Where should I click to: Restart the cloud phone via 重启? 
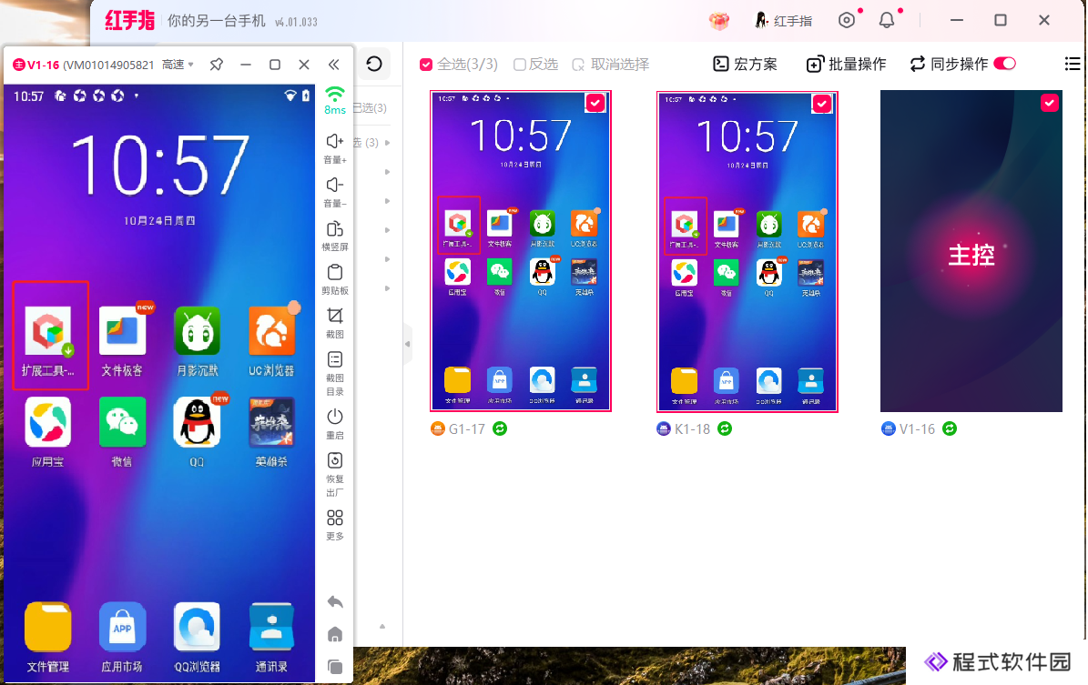[334, 424]
